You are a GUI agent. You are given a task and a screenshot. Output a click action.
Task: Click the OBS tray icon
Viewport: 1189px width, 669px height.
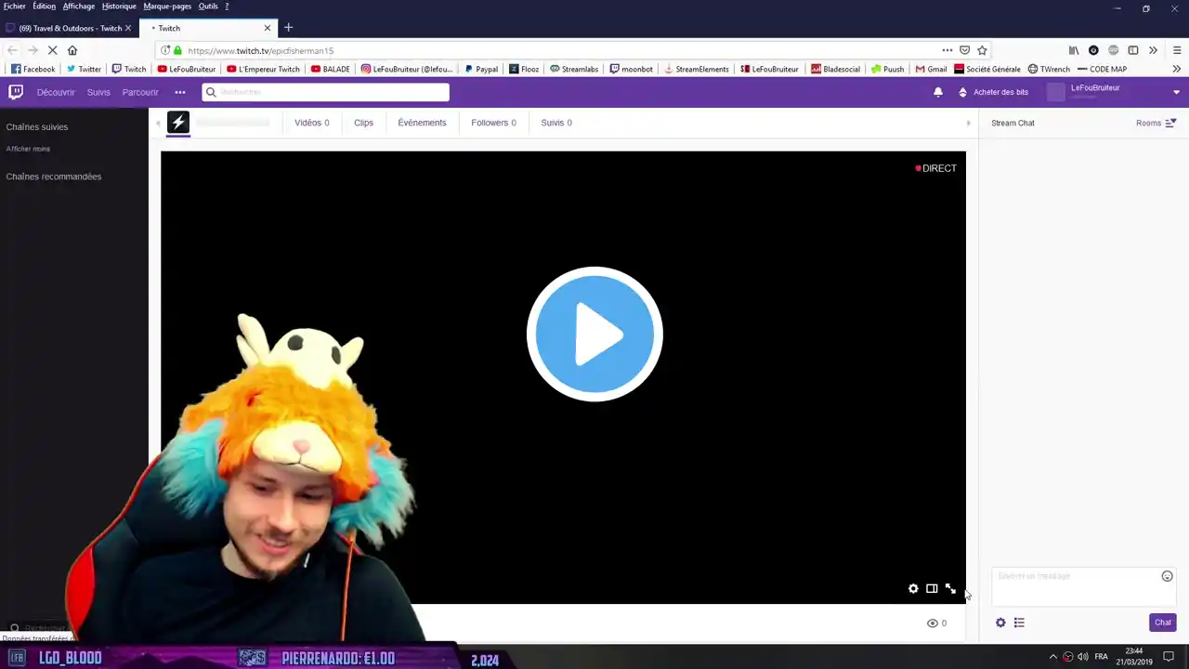(x=1068, y=657)
